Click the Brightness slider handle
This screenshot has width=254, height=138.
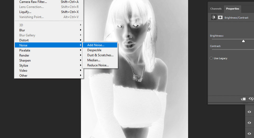click(243, 41)
